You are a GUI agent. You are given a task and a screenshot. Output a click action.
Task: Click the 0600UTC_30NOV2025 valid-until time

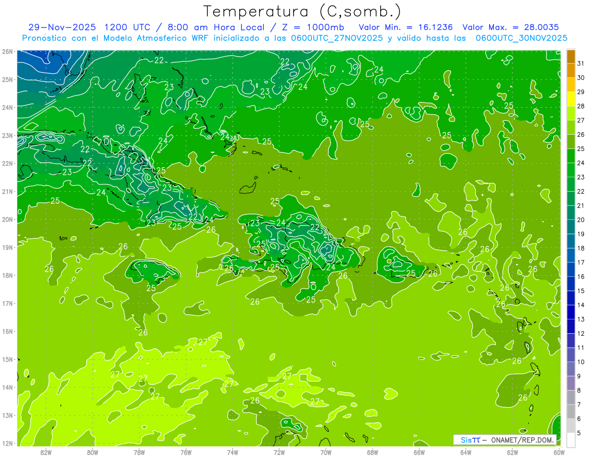521,38
